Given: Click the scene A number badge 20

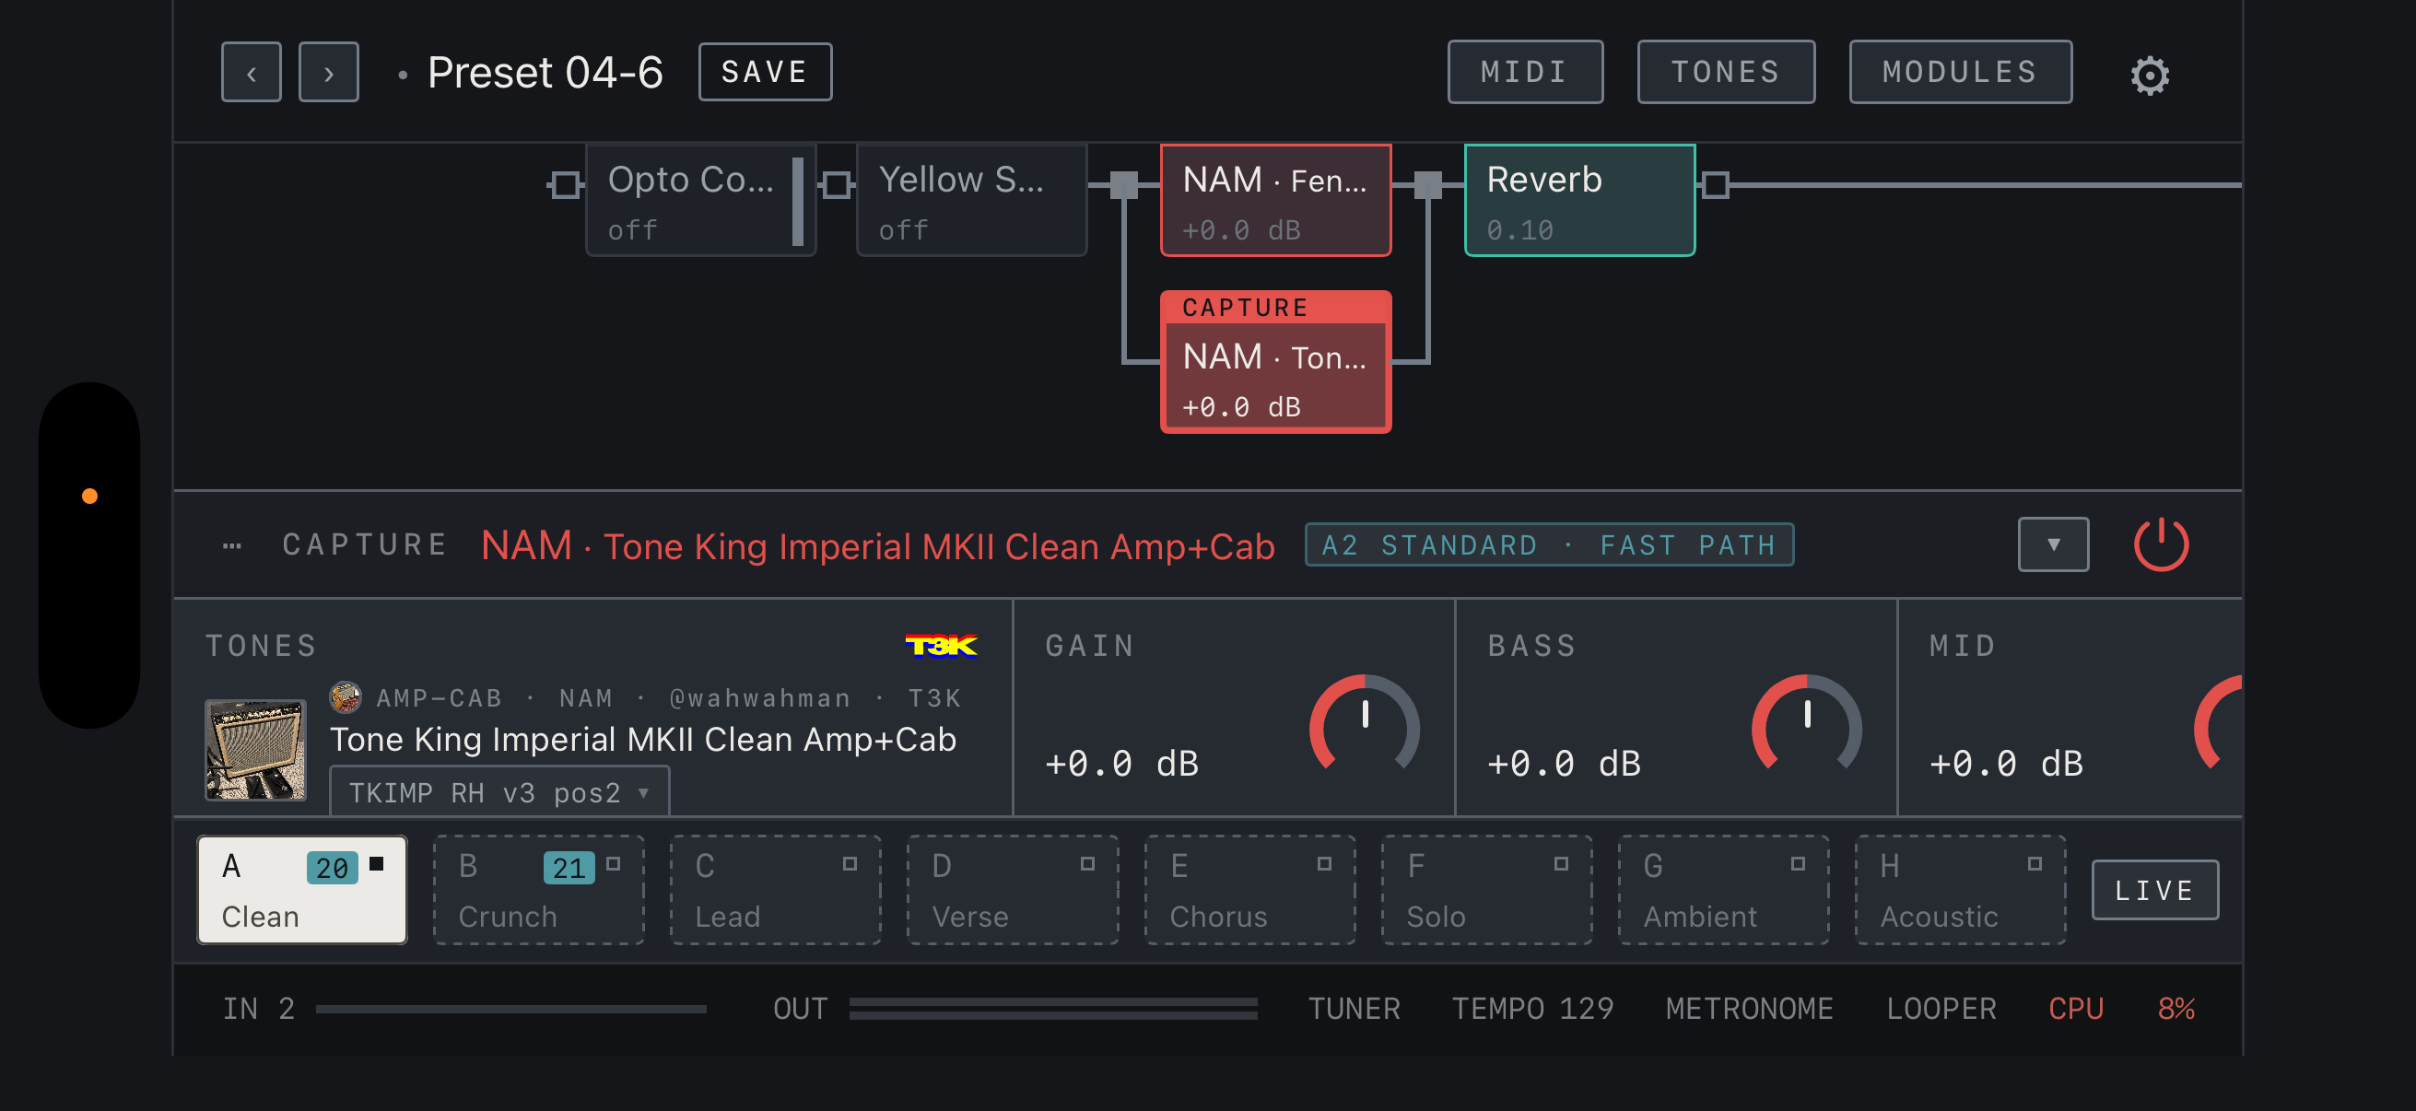Looking at the screenshot, I should coord(332,867).
